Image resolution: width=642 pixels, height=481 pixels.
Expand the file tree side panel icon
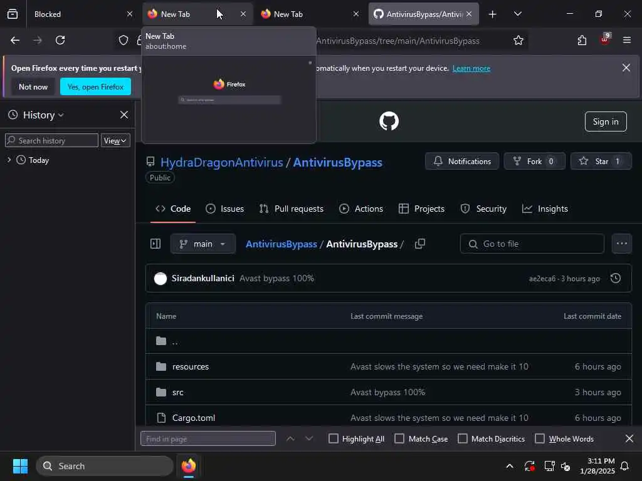coord(155,244)
